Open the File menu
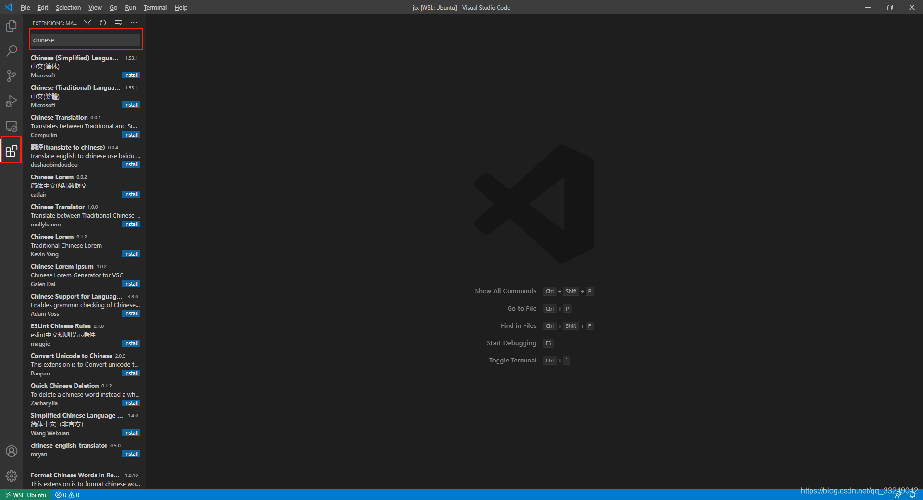This screenshot has height=500, width=923. click(25, 7)
